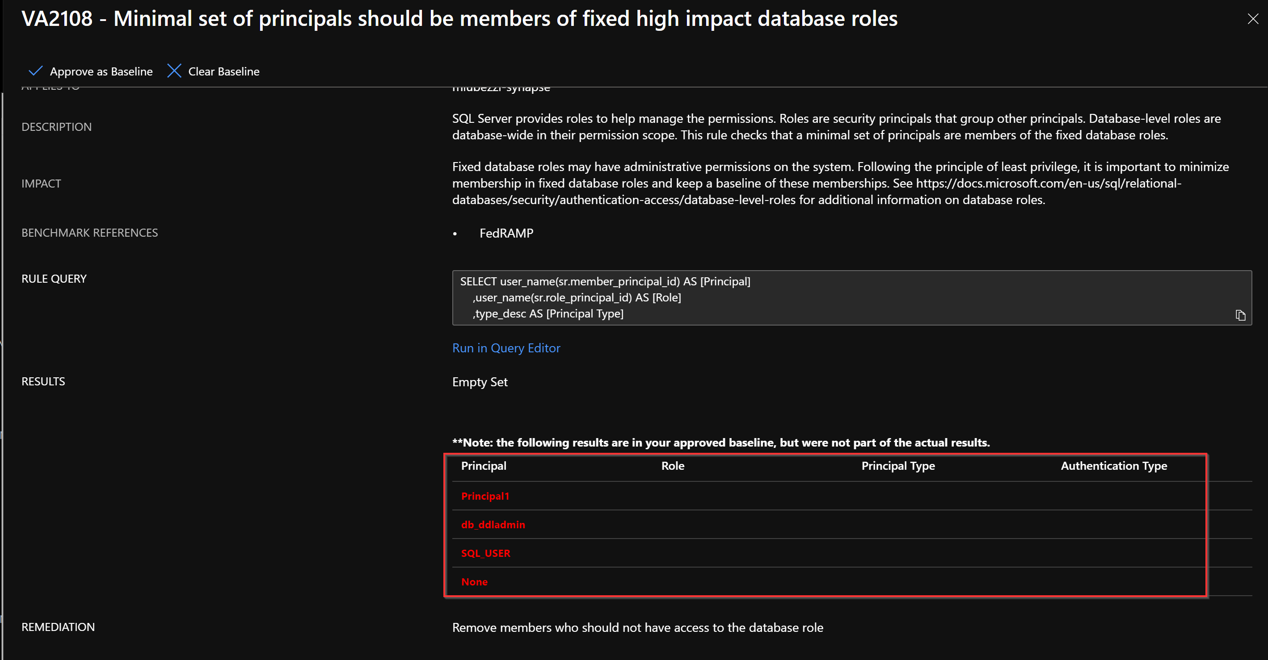Click the SQL_USER principal type entry
Viewport: 1268px width, 660px height.
click(485, 553)
